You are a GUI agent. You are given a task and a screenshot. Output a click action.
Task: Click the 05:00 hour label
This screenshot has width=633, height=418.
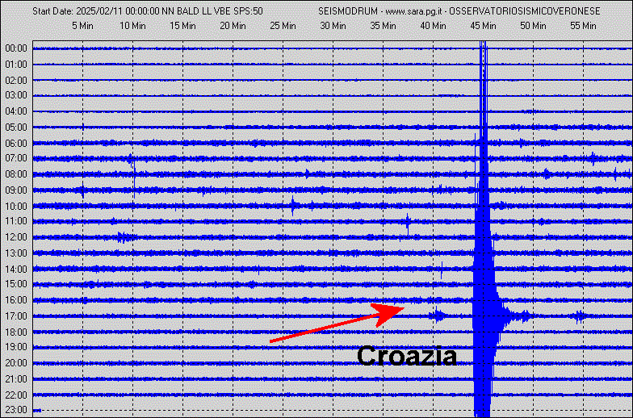(16, 127)
